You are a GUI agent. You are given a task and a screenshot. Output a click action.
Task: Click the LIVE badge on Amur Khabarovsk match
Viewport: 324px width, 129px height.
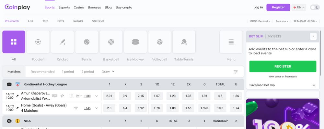[x=54, y=96]
